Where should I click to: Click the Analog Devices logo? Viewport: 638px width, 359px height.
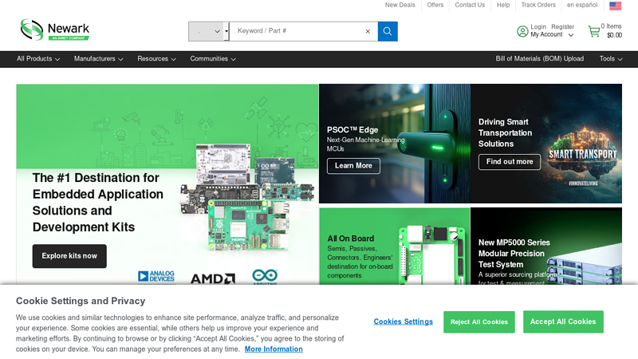pos(156,277)
